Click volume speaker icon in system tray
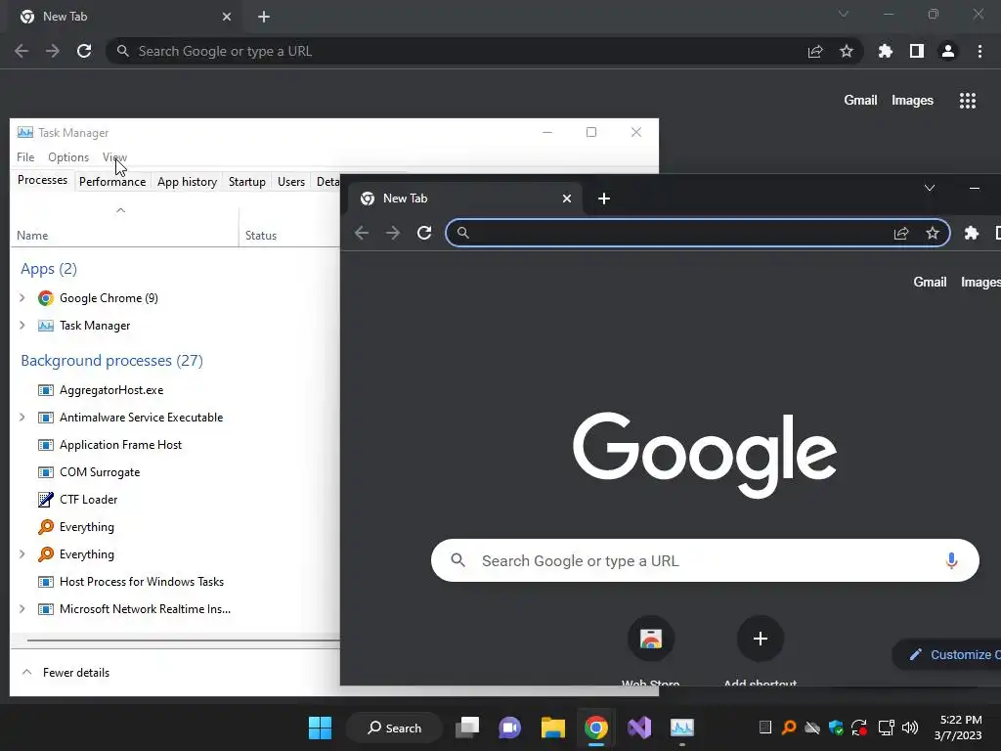 click(x=910, y=728)
